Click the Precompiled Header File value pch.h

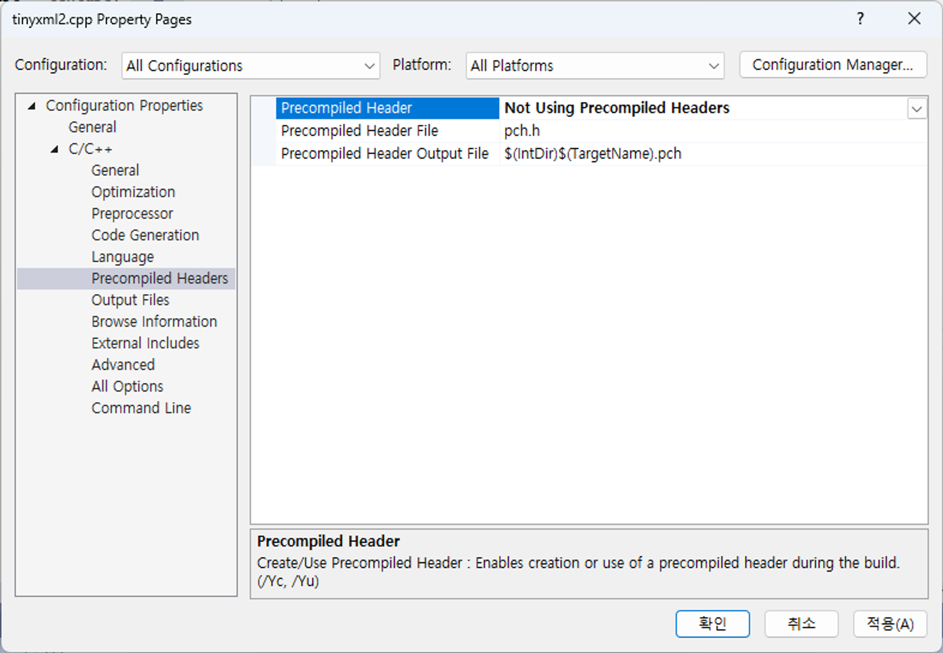(521, 131)
